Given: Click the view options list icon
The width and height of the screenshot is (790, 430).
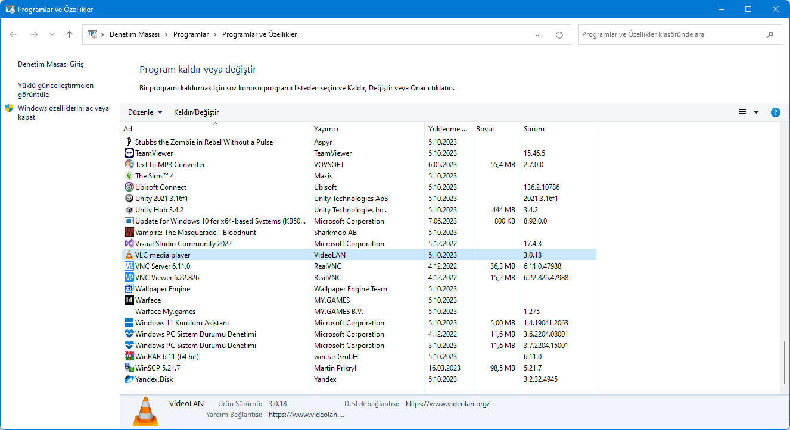Looking at the screenshot, I should coord(742,112).
